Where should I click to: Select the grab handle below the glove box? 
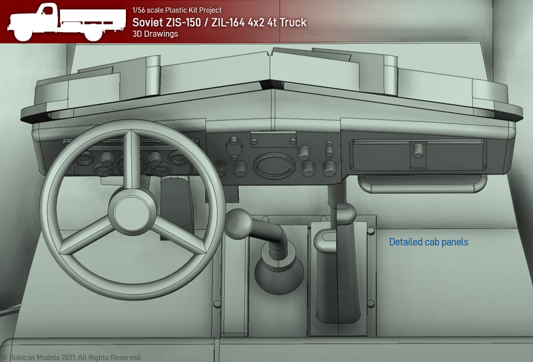[x=422, y=181]
